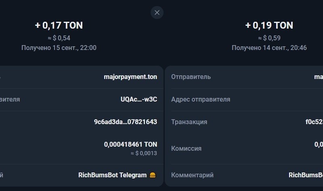323x191 pixels.
Task: Click the Адрес отправителя row label
Action: point(201,100)
